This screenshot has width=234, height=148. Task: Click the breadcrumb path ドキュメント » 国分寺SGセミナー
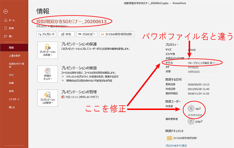(52, 26)
